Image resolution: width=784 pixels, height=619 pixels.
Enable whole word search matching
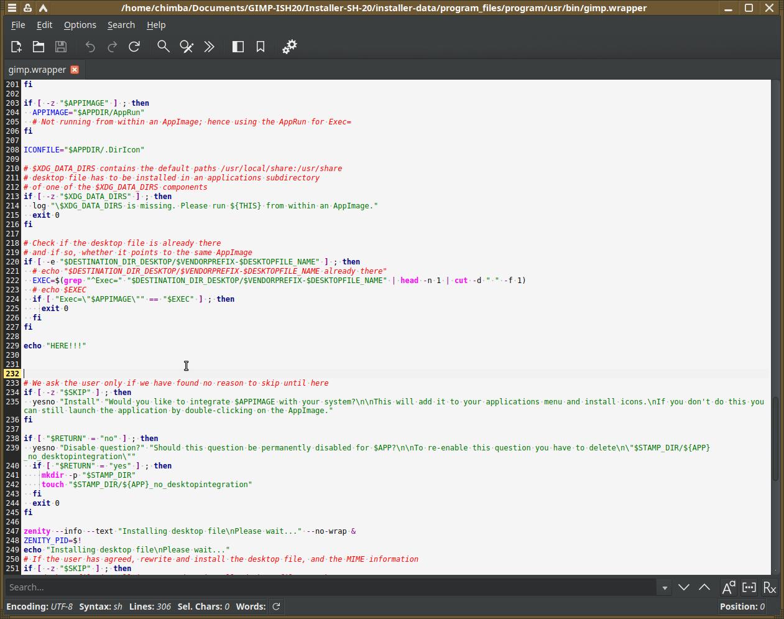[749, 587]
